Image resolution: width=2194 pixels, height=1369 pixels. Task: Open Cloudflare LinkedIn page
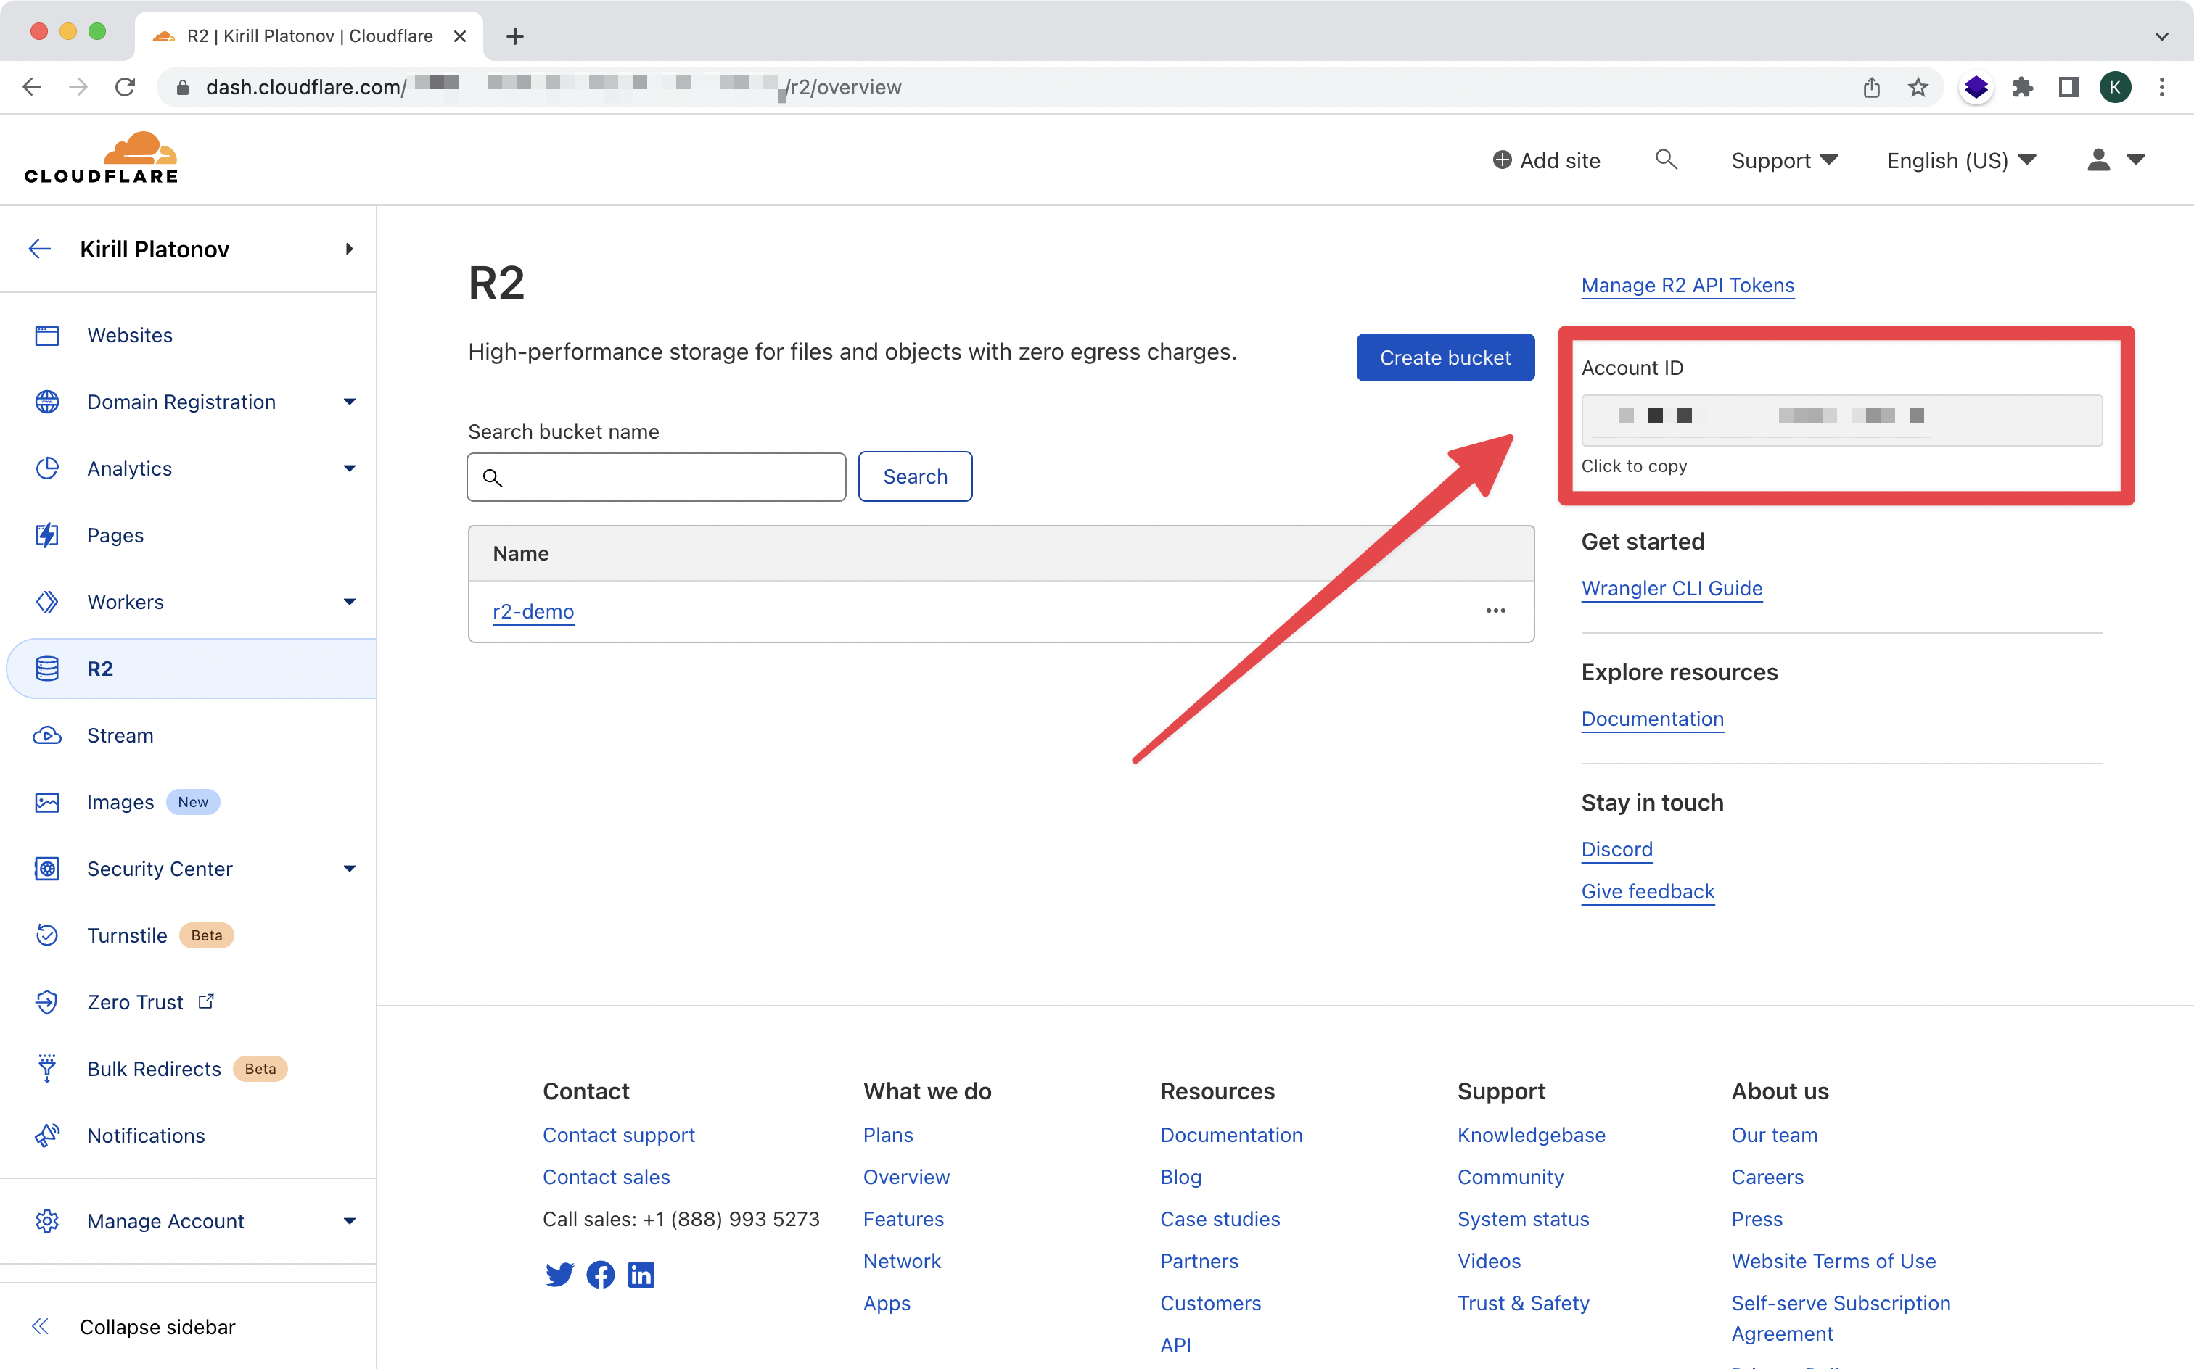(x=641, y=1275)
